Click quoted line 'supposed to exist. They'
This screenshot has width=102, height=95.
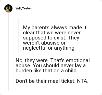click(x=51, y=38)
